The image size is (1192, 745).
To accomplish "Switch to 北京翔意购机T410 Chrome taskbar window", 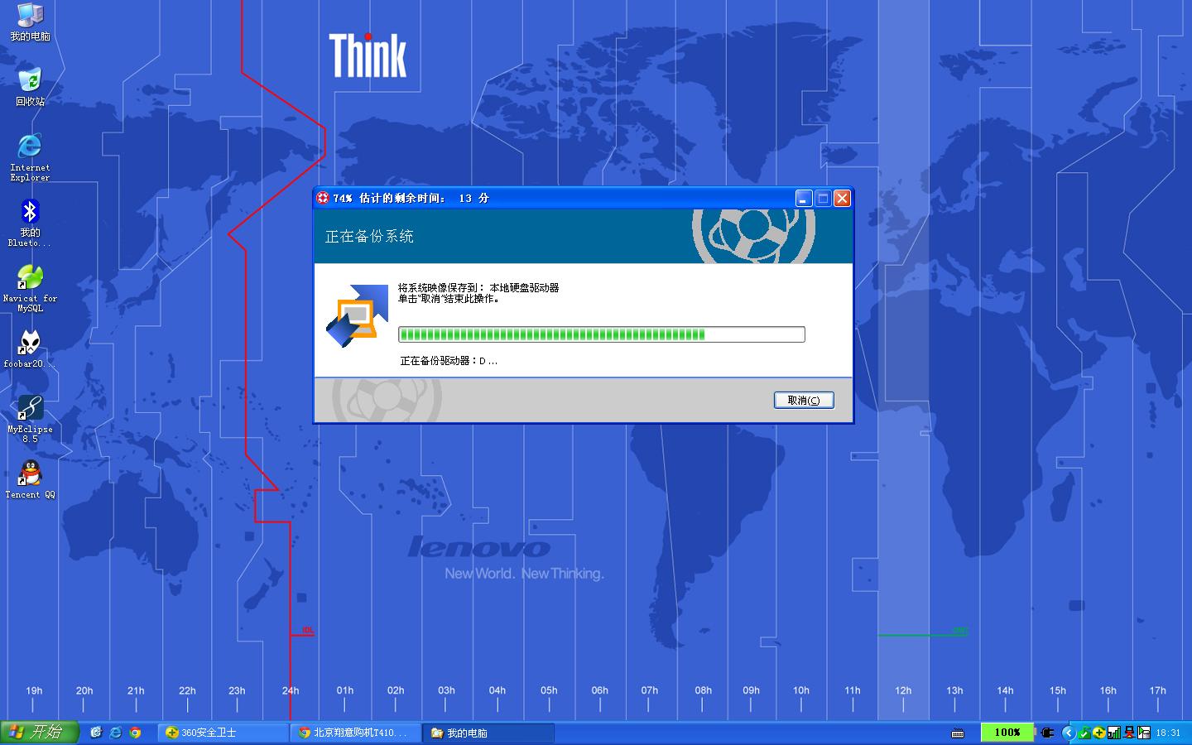I will [x=355, y=733].
